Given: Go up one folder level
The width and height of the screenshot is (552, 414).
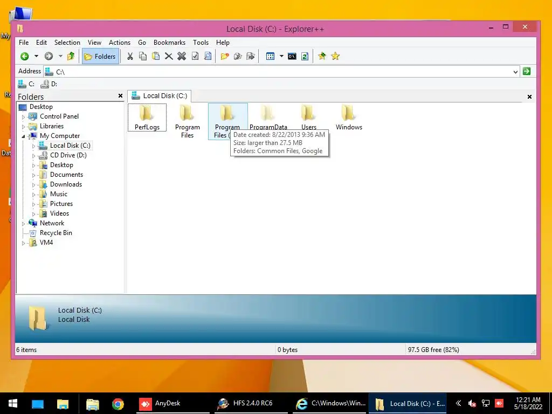Looking at the screenshot, I should tap(71, 56).
